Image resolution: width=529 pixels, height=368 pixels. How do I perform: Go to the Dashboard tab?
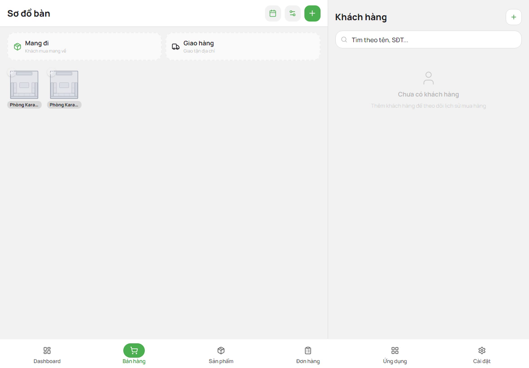tap(47, 355)
